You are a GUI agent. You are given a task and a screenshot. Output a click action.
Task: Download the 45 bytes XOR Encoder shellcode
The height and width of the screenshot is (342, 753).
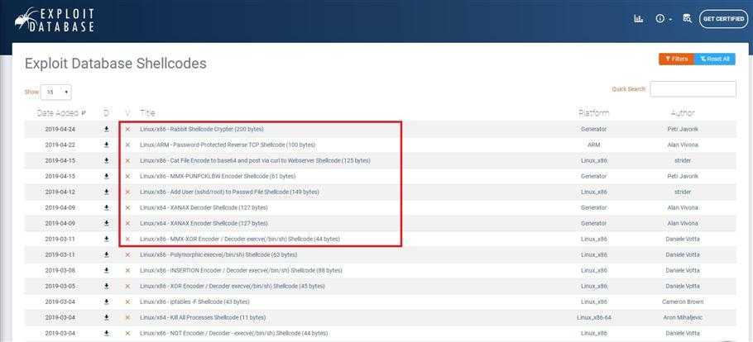point(106,286)
